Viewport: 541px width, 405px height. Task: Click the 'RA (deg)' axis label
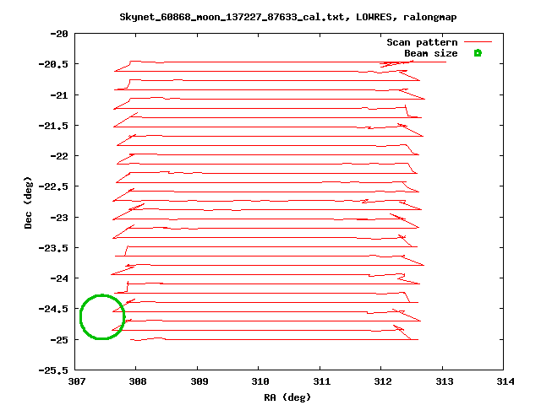(287, 397)
